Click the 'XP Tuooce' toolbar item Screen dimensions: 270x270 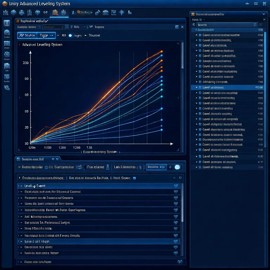click(x=96, y=27)
